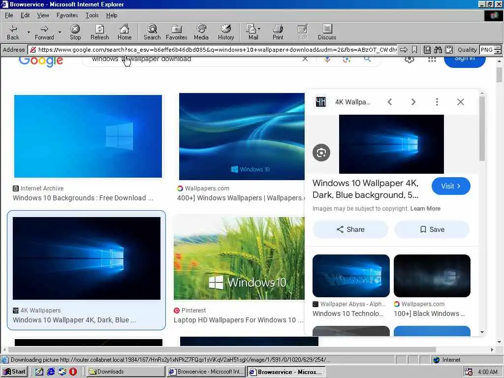Open the Forward history dropdown arrow
The image size is (504, 378).
click(x=60, y=32)
